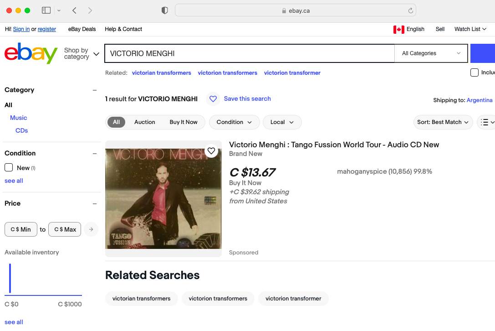Open list view options icon
This screenshot has width=495, height=331.
point(487,122)
